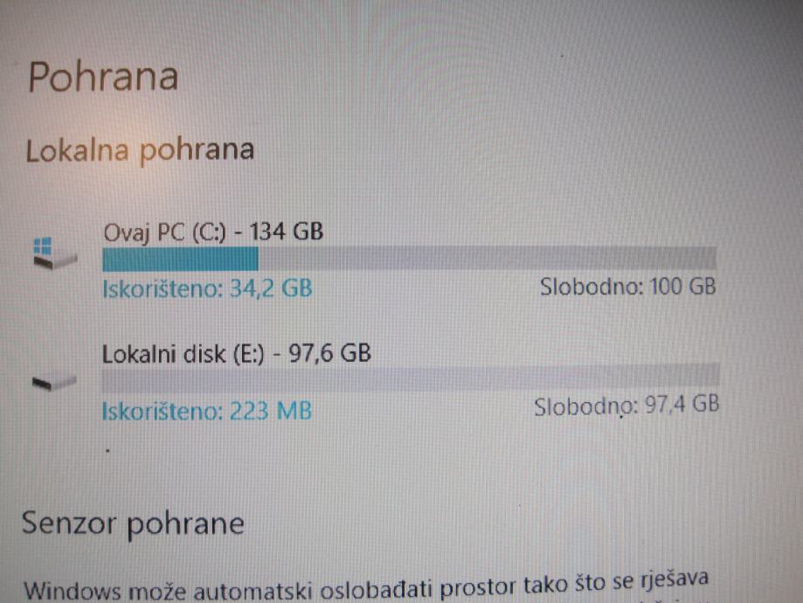Screen dimensions: 803x603
Task: Click the 134 GB capacity of C: drive
Action: [x=287, y=232]
